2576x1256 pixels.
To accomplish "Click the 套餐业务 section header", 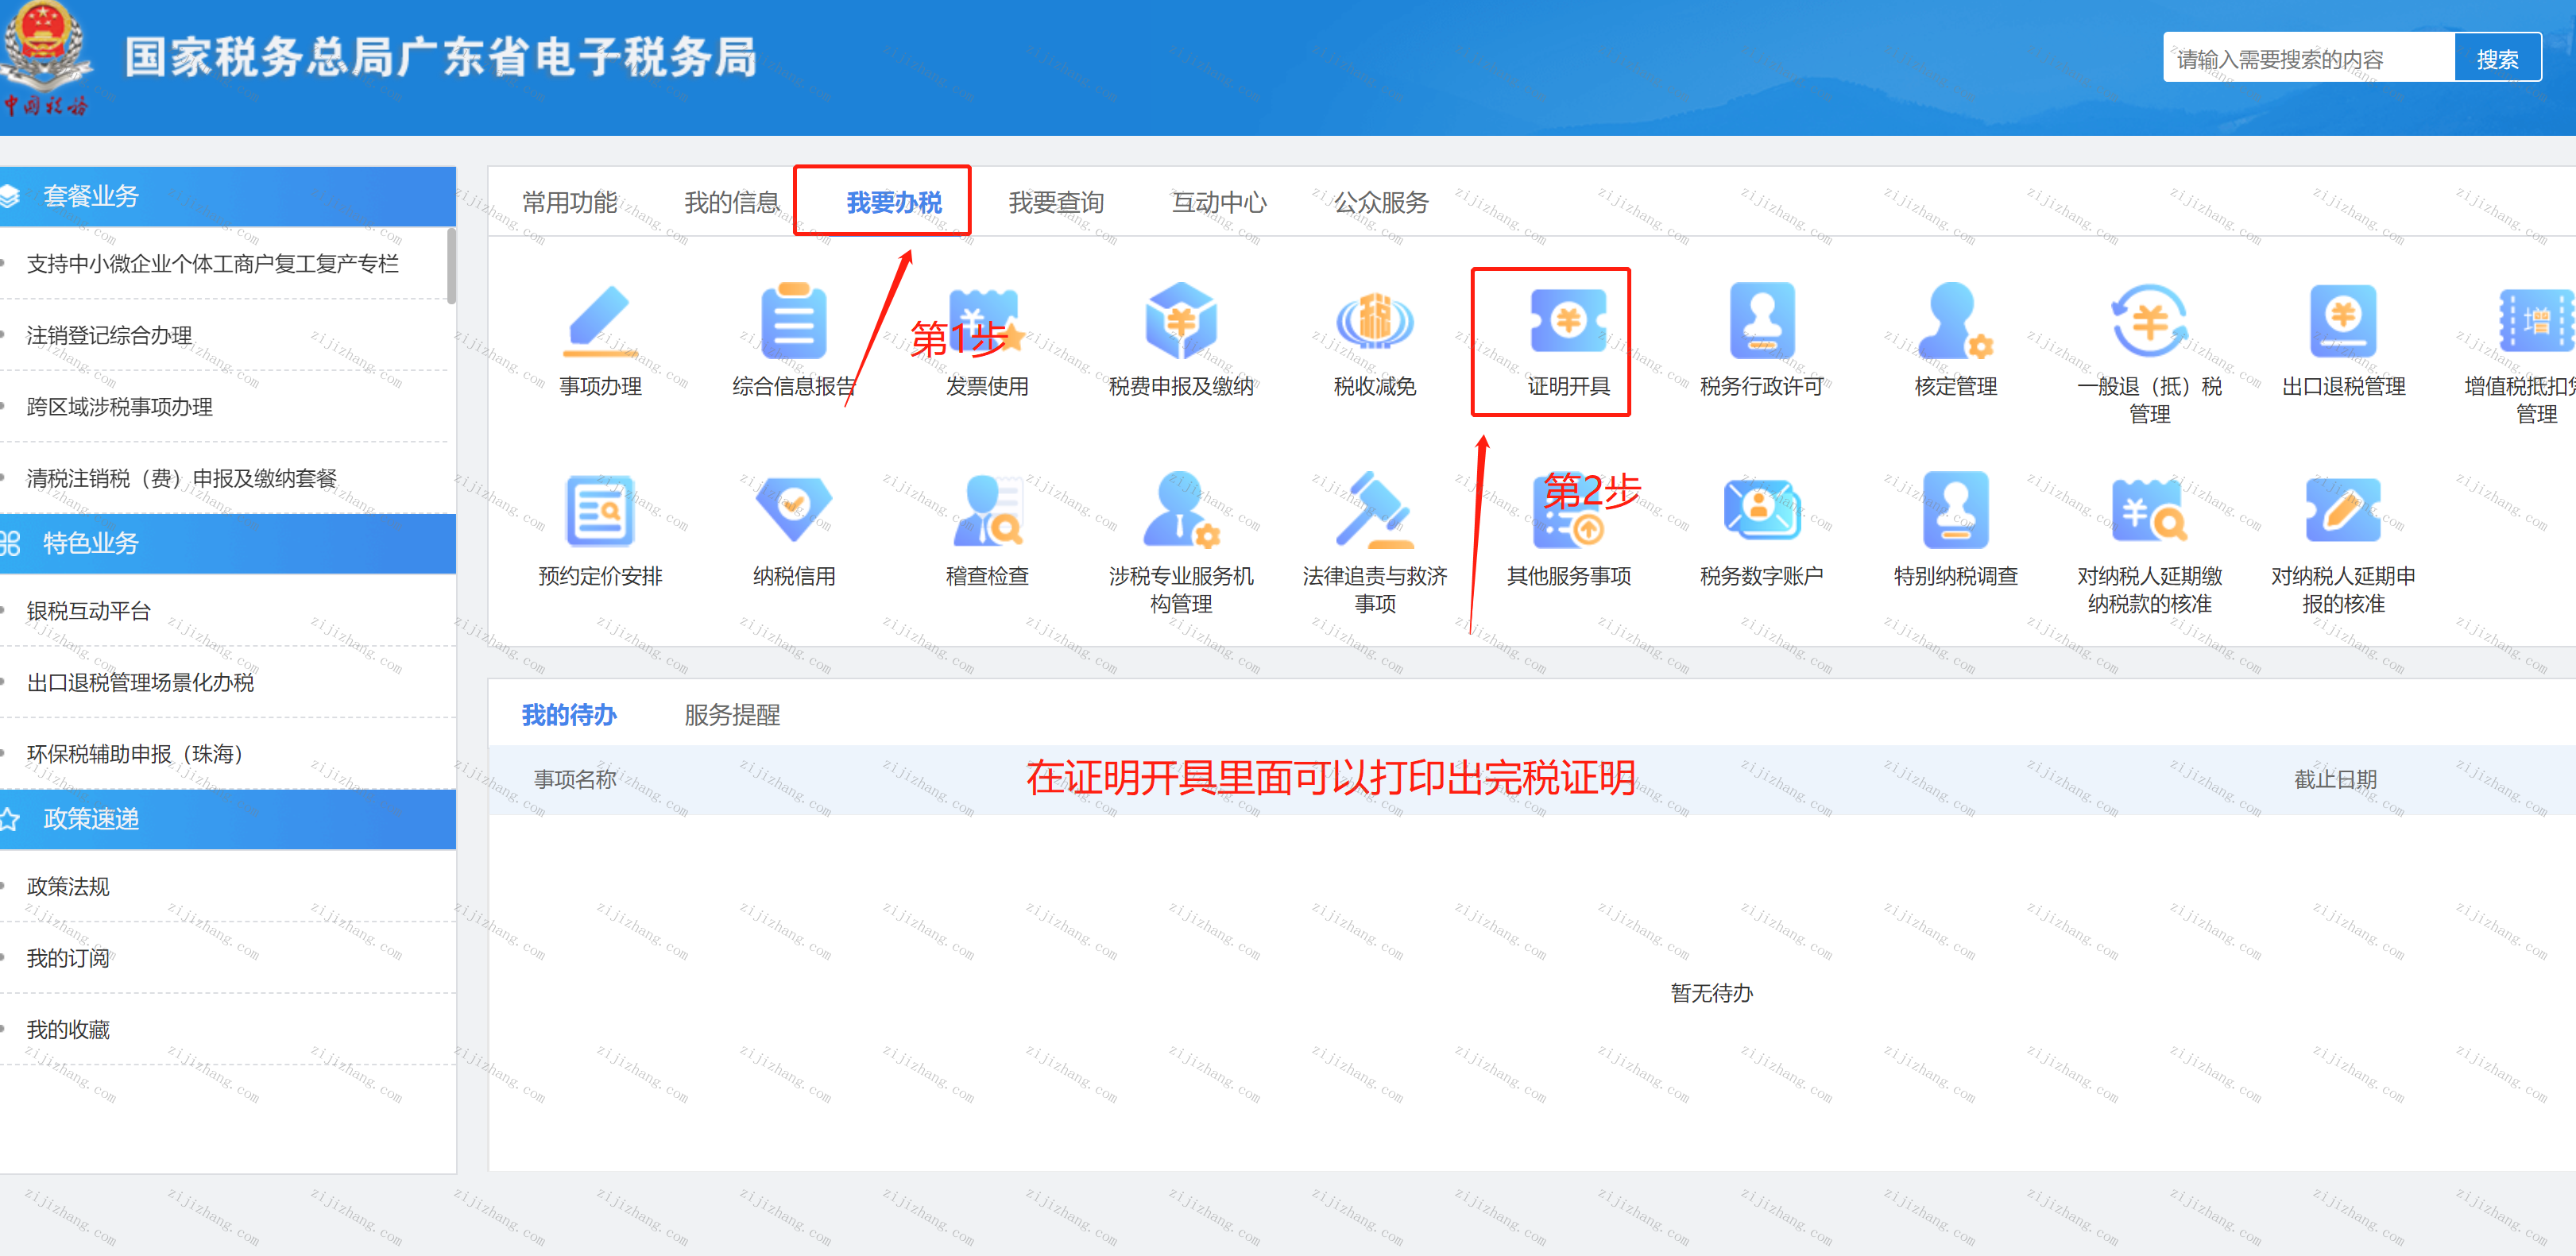I will (228, 196).
